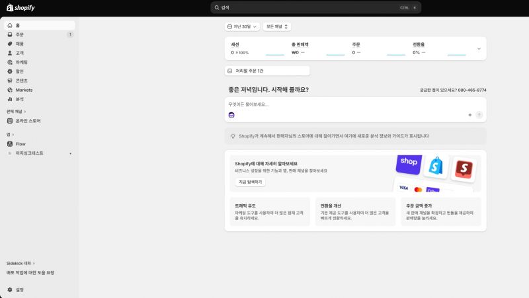Expand the Sidekick 대화 section
The width and height of the screenshot is (529, 298).
point(20,263)
